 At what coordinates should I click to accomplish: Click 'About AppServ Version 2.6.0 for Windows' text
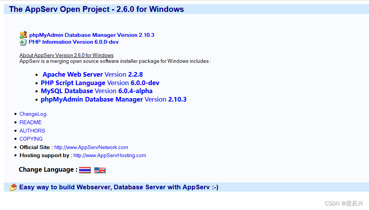pos(67,55)
